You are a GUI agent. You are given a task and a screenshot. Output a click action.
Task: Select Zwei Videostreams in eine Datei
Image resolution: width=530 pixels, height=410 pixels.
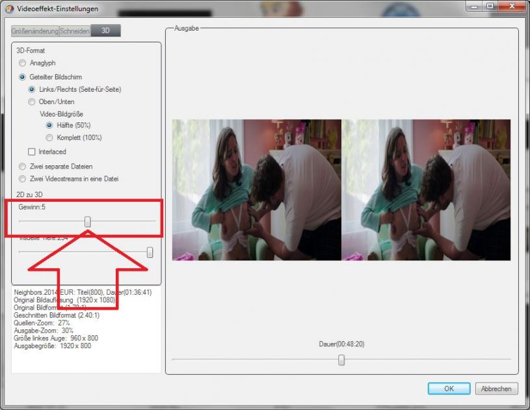point(22,178)
